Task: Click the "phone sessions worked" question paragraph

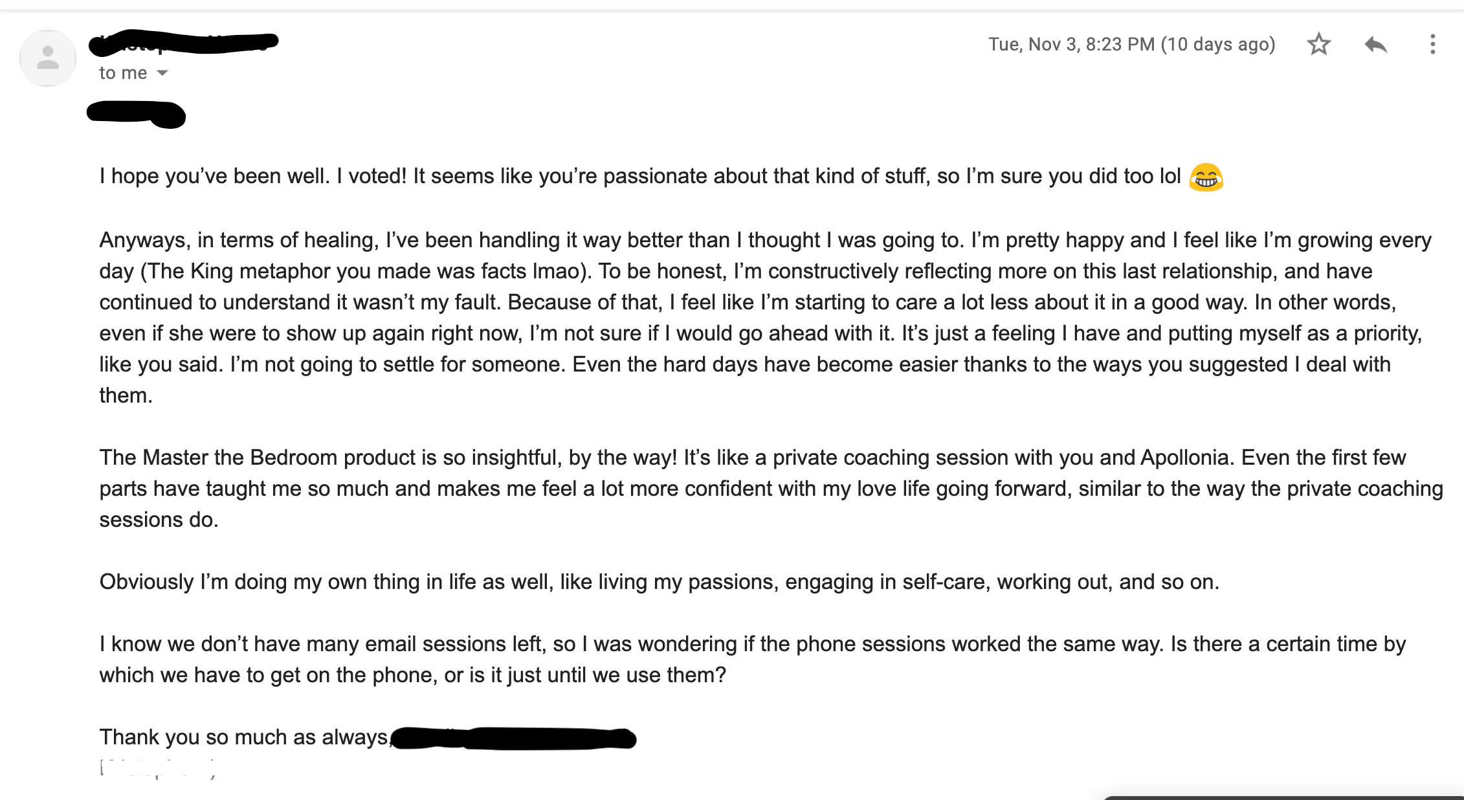Action: (x=751, y=659)
